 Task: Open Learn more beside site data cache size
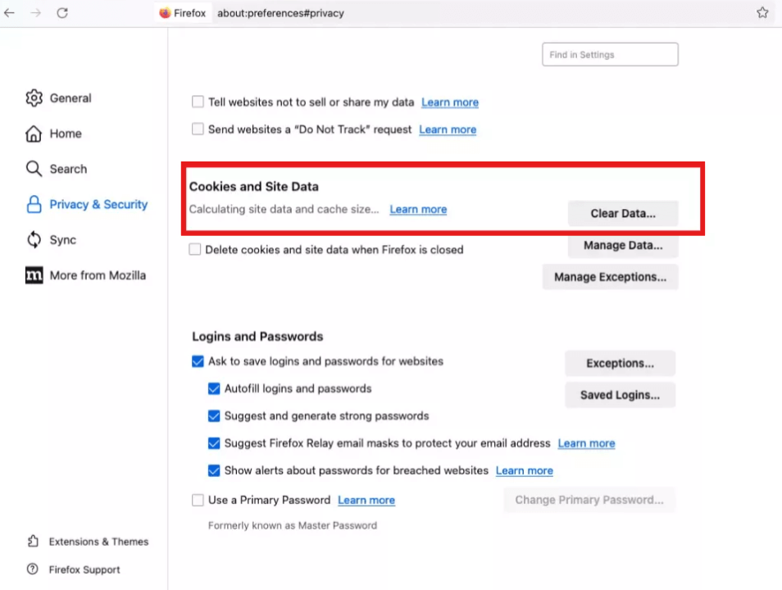tap(418, 210)
